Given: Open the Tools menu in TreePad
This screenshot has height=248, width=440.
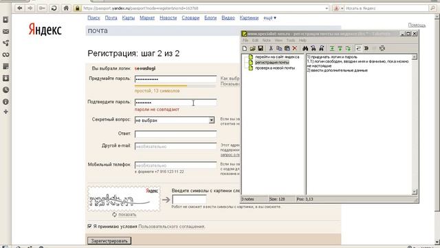Looking at the screenshot, I should point(290,41).
